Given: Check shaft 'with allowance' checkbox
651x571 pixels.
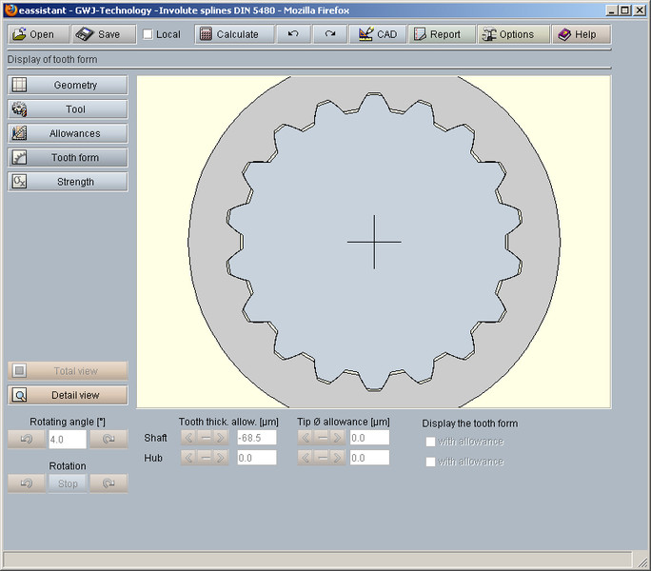Looking at the screenshot, I should click(x=431, y=442).
